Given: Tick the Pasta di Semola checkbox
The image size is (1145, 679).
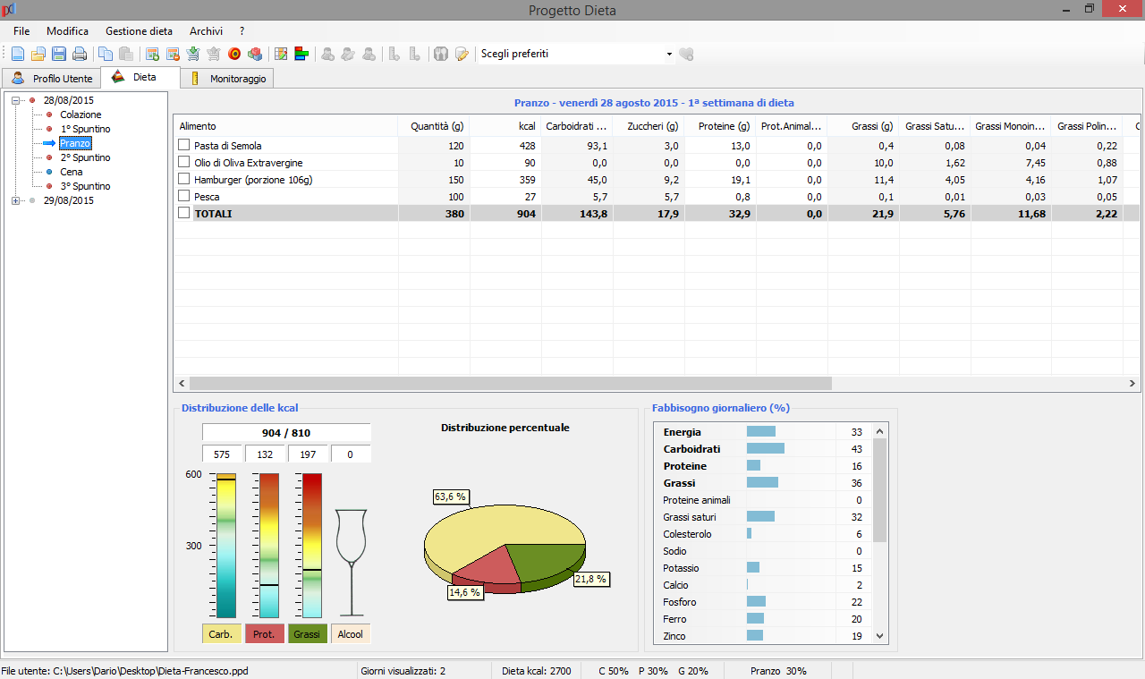Looking at the screenshot, I should pyautogui.click(x=183, y=145).
